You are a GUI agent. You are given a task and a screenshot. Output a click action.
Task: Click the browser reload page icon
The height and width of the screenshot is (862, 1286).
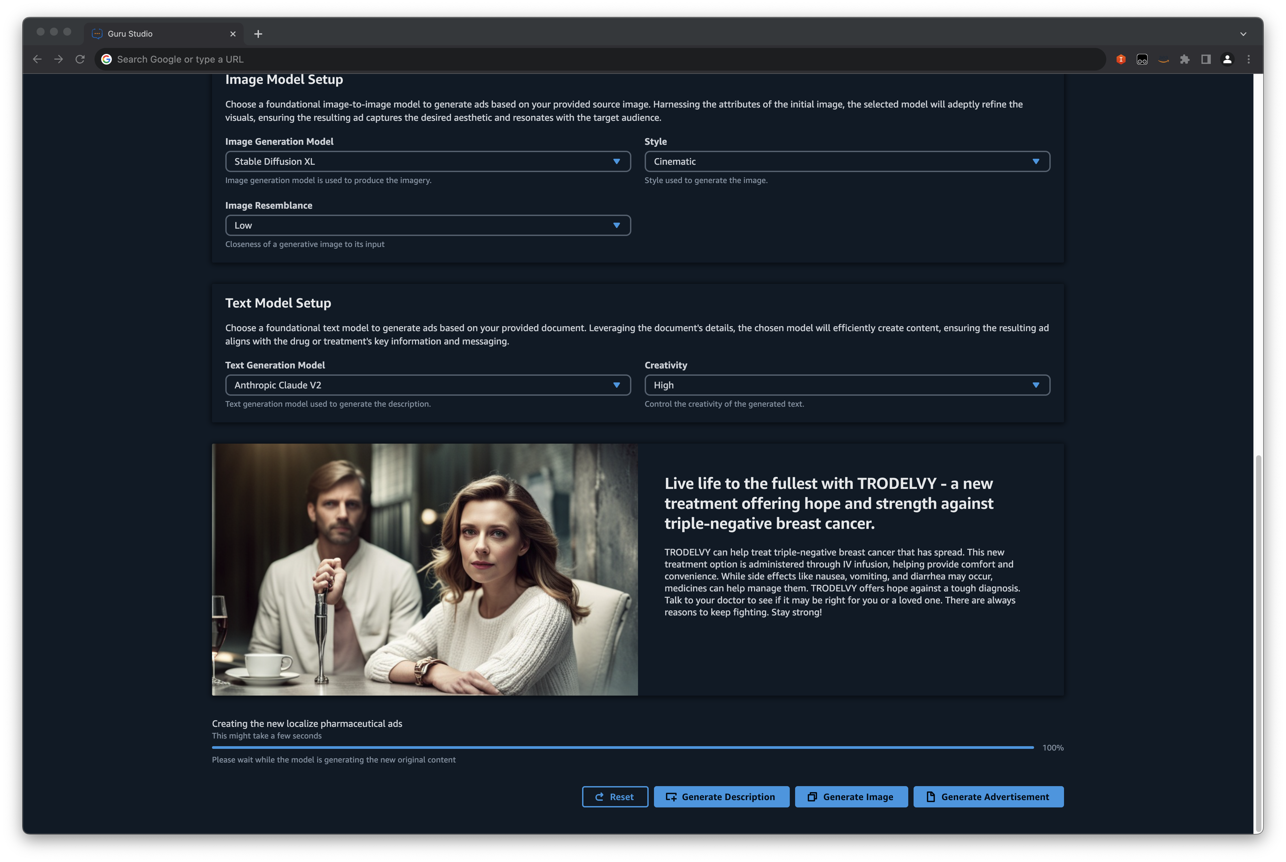click(x=80, y=59)
